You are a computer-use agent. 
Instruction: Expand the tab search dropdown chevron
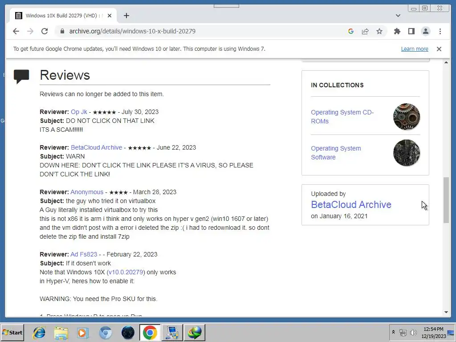(x=398, y=16)
